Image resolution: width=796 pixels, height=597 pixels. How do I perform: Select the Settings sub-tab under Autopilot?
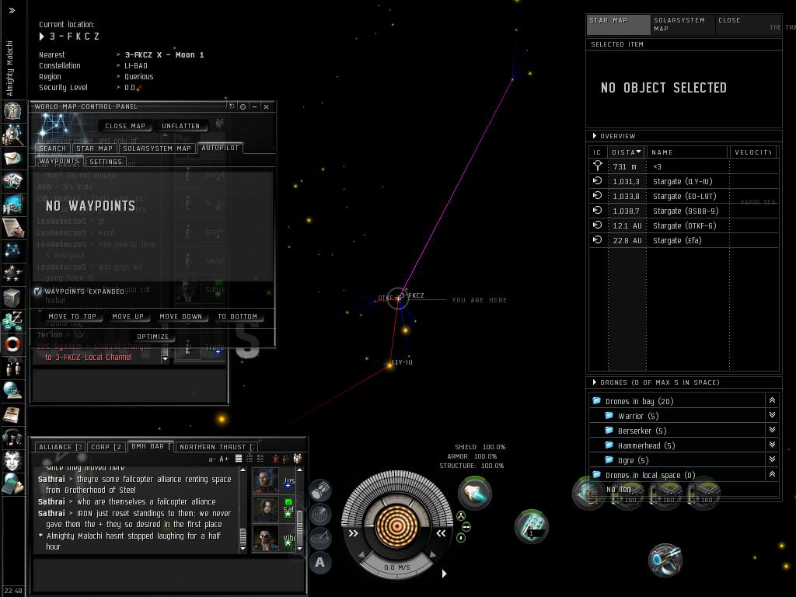point(106,162)
